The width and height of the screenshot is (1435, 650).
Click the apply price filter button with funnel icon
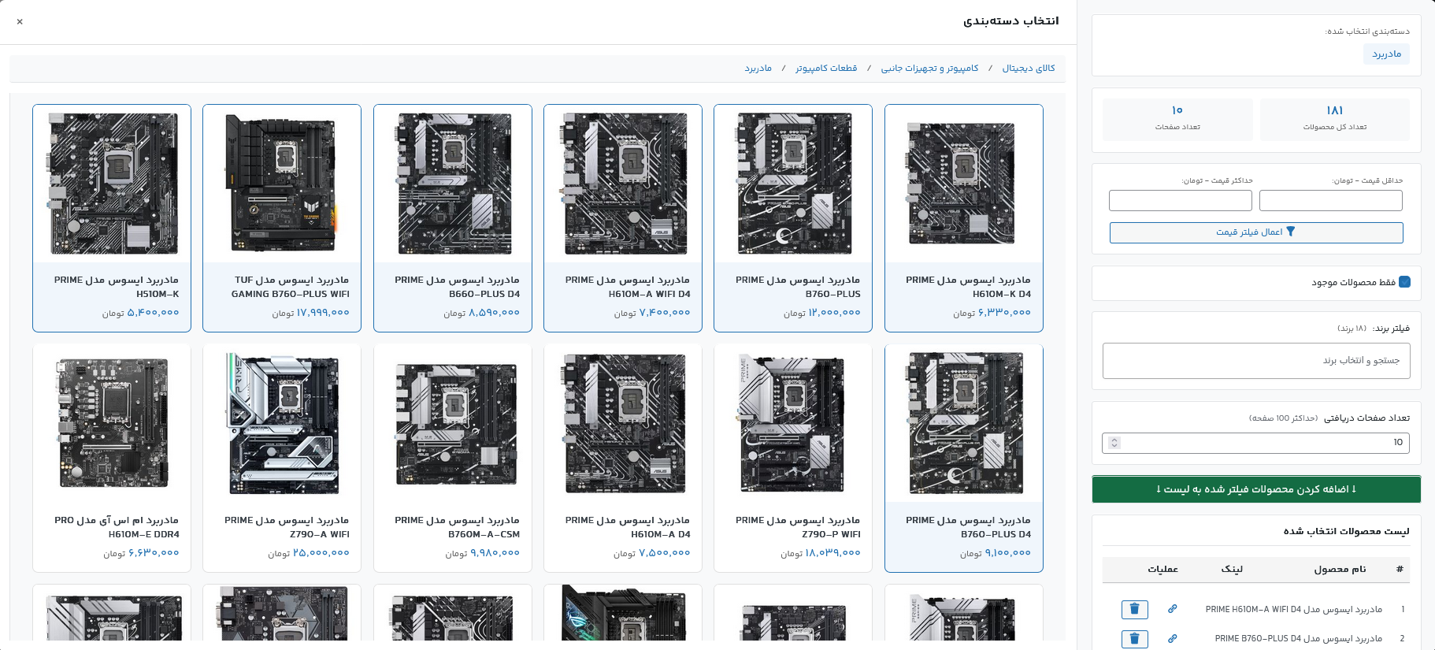pyautogui.click(x=1256, y=232)
